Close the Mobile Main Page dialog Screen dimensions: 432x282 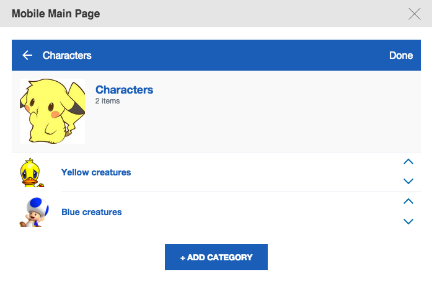tap(415, 14)
